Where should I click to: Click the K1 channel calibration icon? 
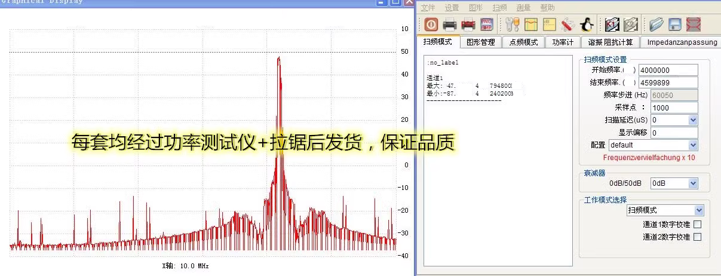[x=612, y=24]
